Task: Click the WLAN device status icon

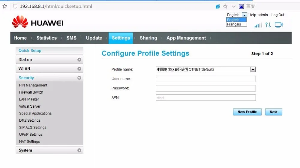Action: click(x=279, y=25)
